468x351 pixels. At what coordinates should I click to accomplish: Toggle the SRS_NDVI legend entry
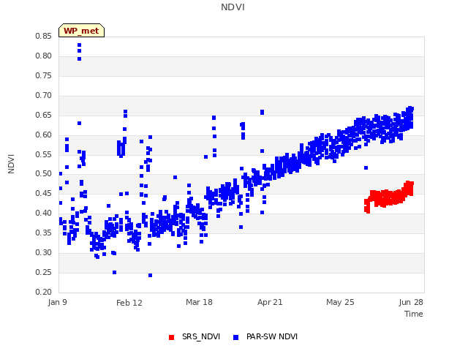(195, 336)
